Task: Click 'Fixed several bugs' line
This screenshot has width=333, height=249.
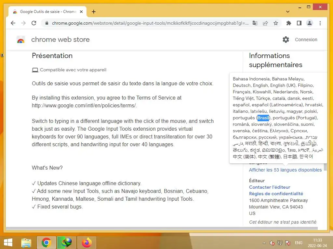Action: [x=57, y=207]
